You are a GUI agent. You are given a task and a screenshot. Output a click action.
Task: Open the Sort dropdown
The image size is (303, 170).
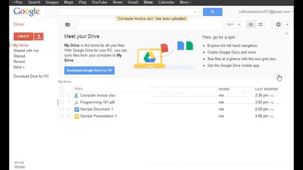point(232,24)
